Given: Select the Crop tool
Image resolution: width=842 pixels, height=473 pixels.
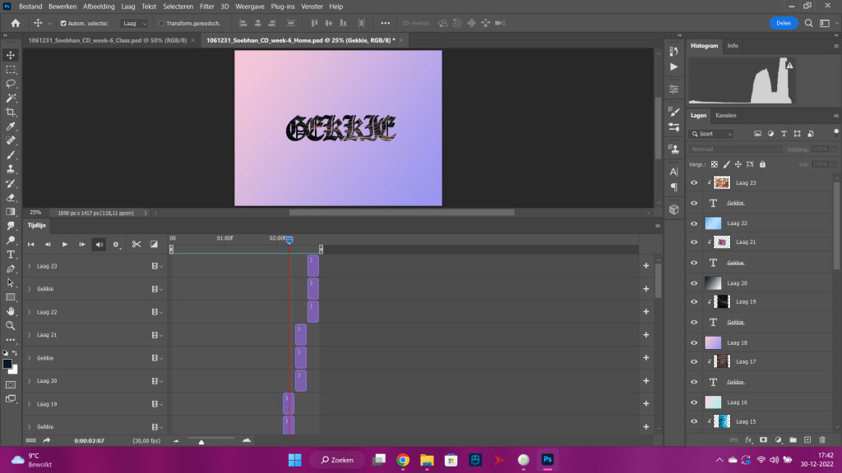Looking at the screenshot, I should tap(11, 113).
